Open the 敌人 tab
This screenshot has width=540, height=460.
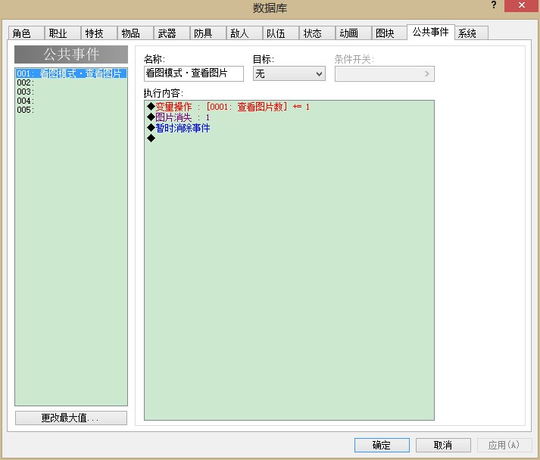coord(245,33)
